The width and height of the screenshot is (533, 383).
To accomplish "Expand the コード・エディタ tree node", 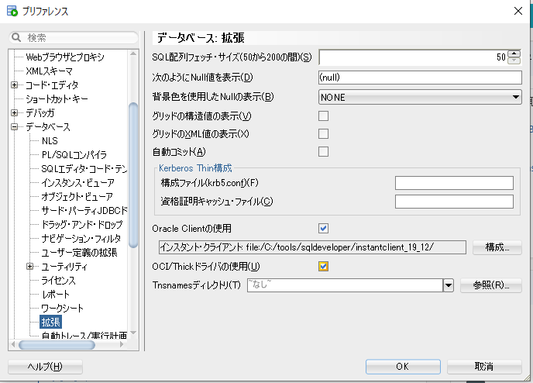I will coord(15,85).
